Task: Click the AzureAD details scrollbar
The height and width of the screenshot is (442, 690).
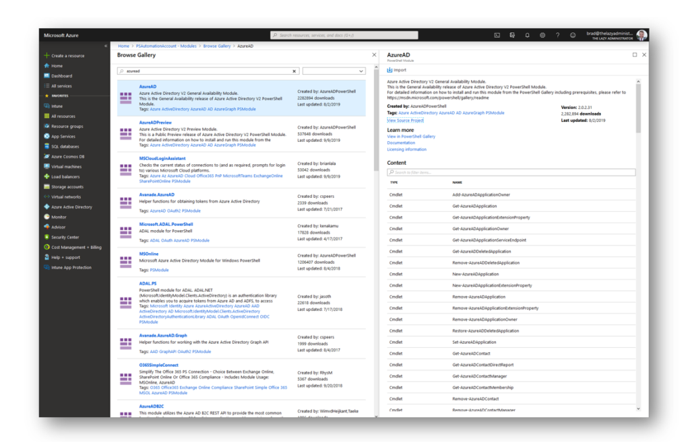Action: point(639,108)
